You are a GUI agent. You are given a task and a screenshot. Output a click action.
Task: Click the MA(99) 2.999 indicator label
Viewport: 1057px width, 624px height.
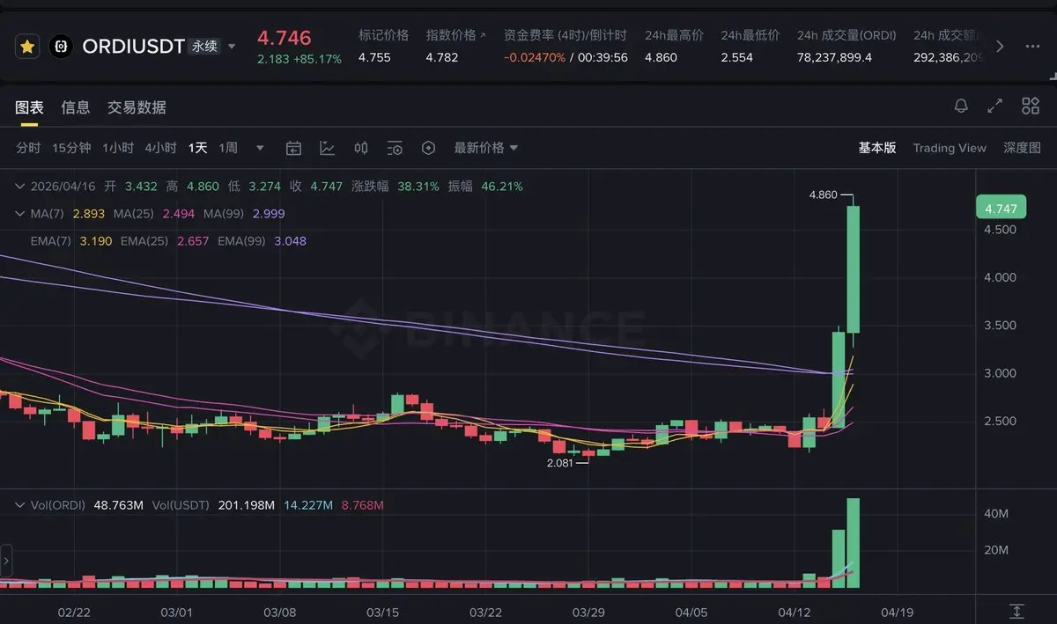click(x=244, y=214)
